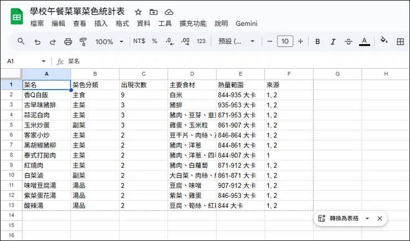Screen dimensions: 410x241
Task: Format as percent
Action: (155, 41)
